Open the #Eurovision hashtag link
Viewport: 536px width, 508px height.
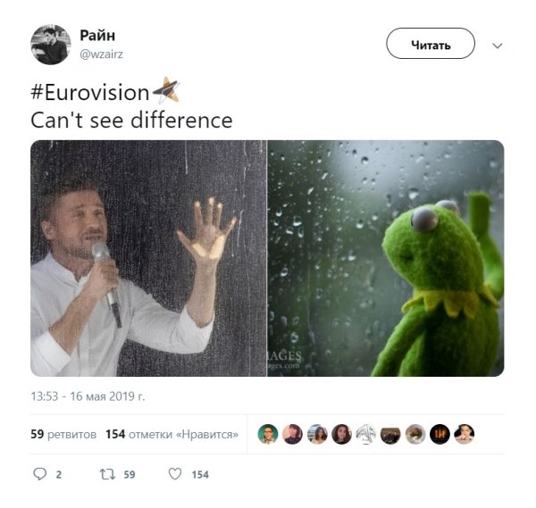pos(90,93)
